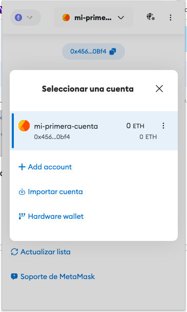This screenshot has height=312, width=187.
Task: Click the 0x456...0Bf4 address pill
Action: click(x=93, y=51)
